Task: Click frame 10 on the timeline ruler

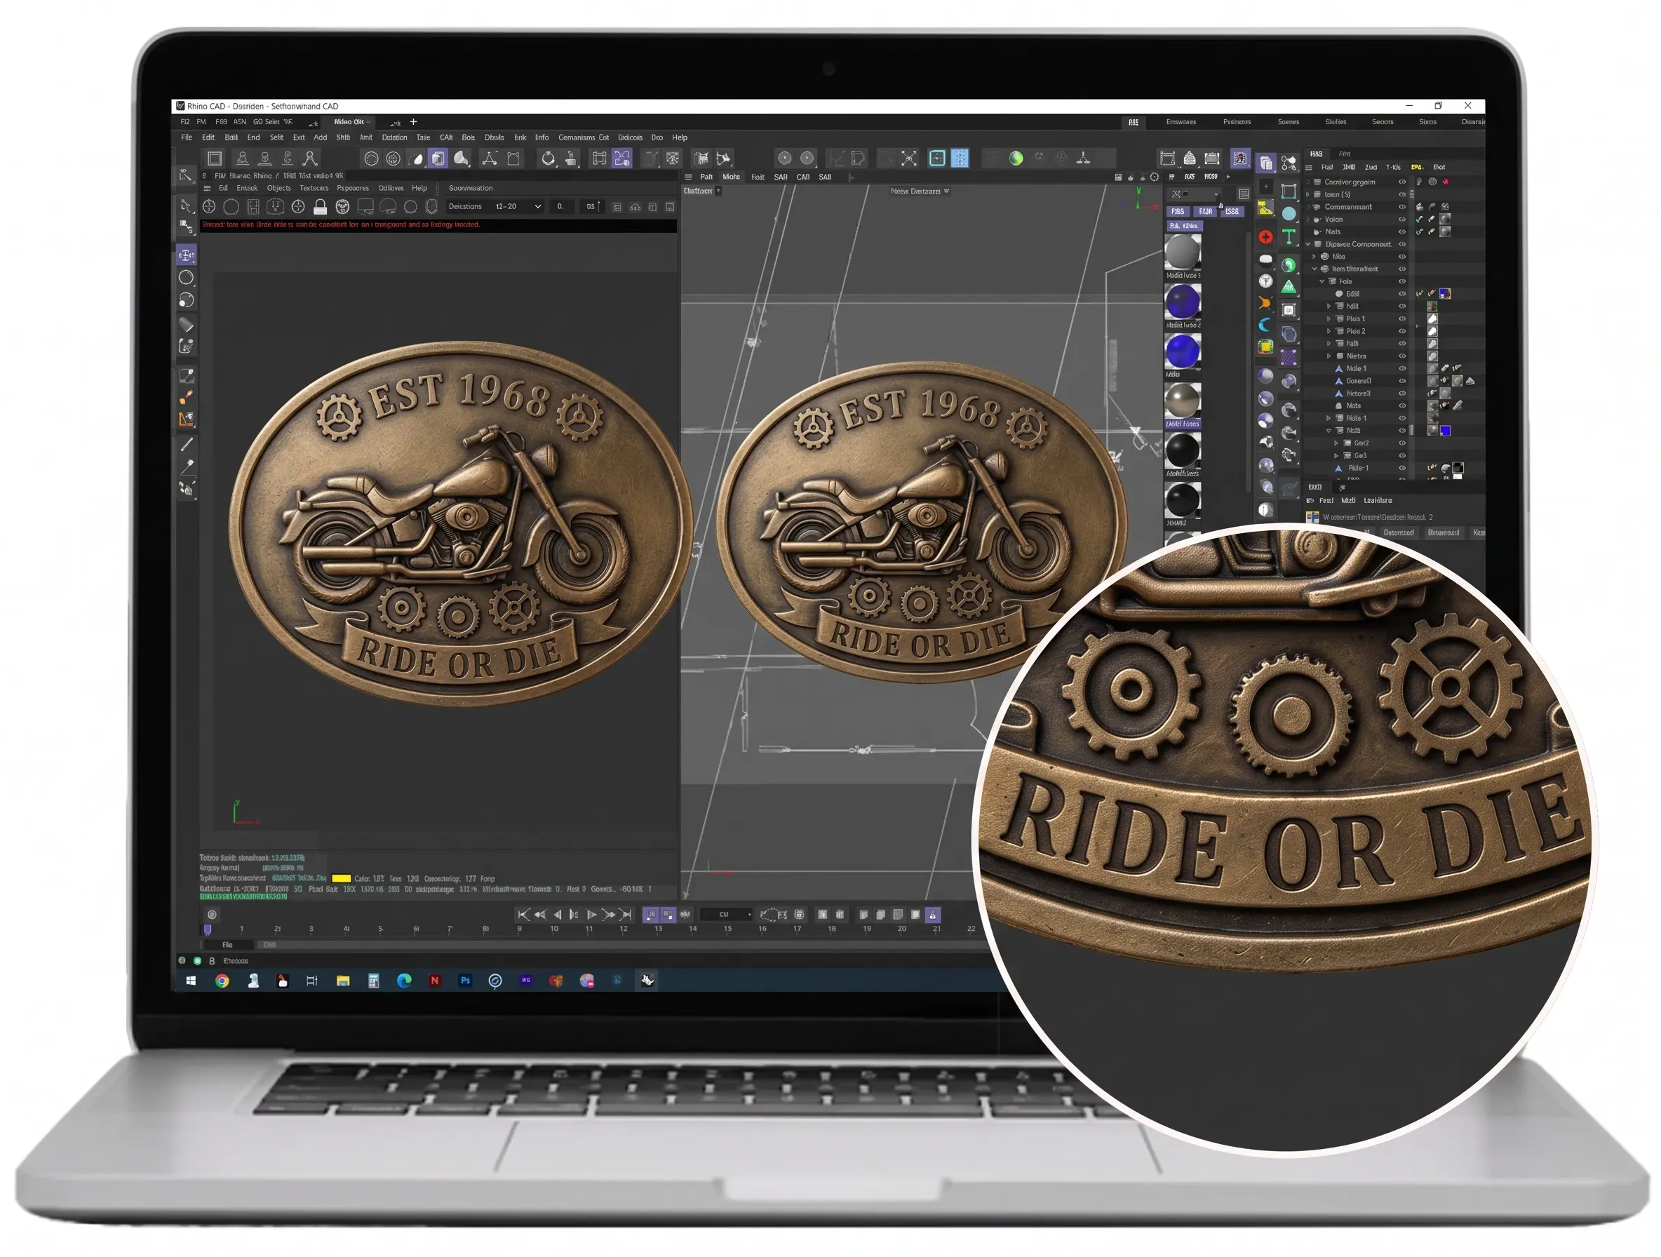Action: coord(554,929)
